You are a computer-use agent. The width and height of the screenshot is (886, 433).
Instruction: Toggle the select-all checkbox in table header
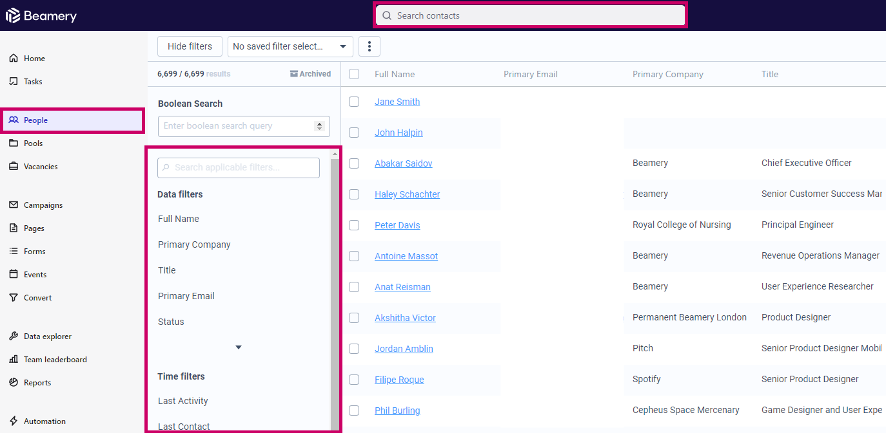coord(354,74)
